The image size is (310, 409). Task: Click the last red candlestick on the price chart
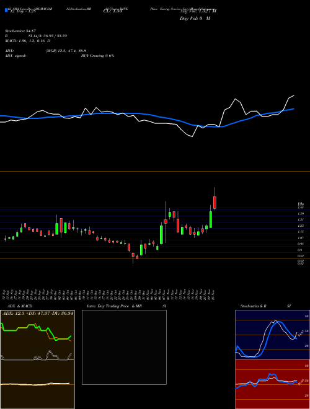[x=215, y=203]
